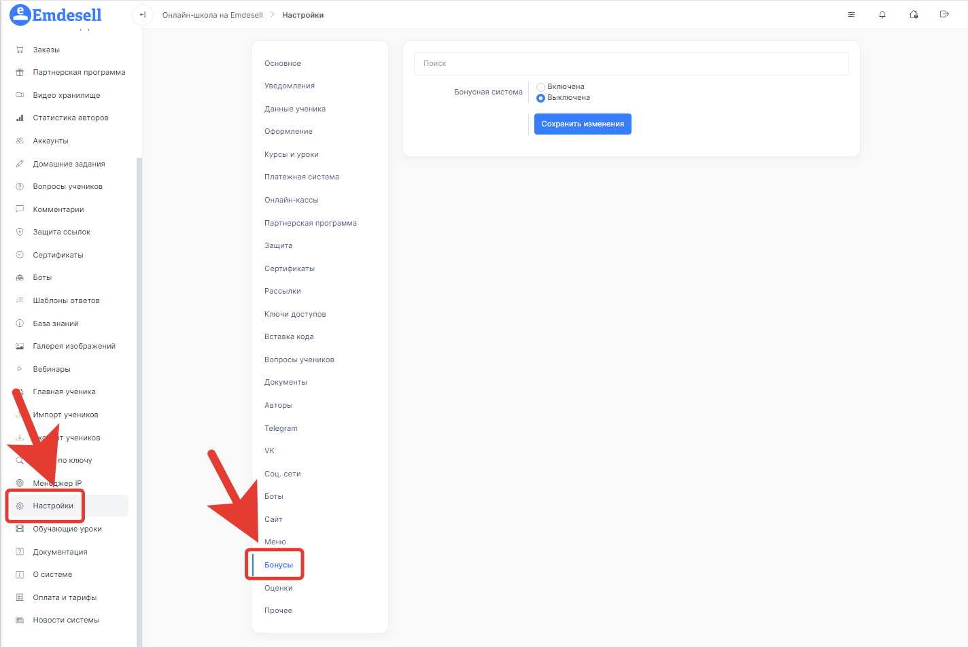The width and height of the screenshot is (968, 647).
Task: Open the Telegram settings section
Action: [x=281, y=428]
